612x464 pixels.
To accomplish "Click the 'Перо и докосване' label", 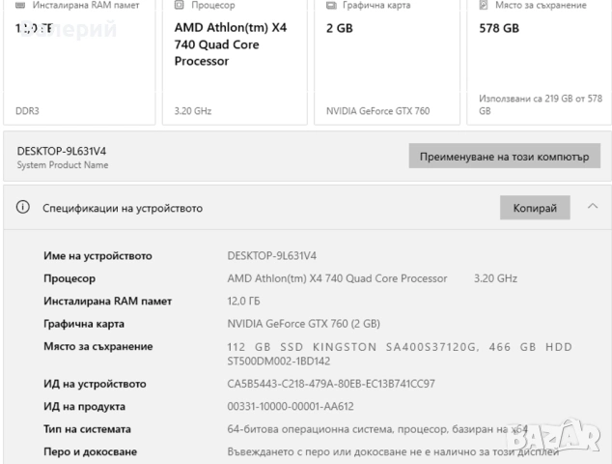I will click(90, 451).
